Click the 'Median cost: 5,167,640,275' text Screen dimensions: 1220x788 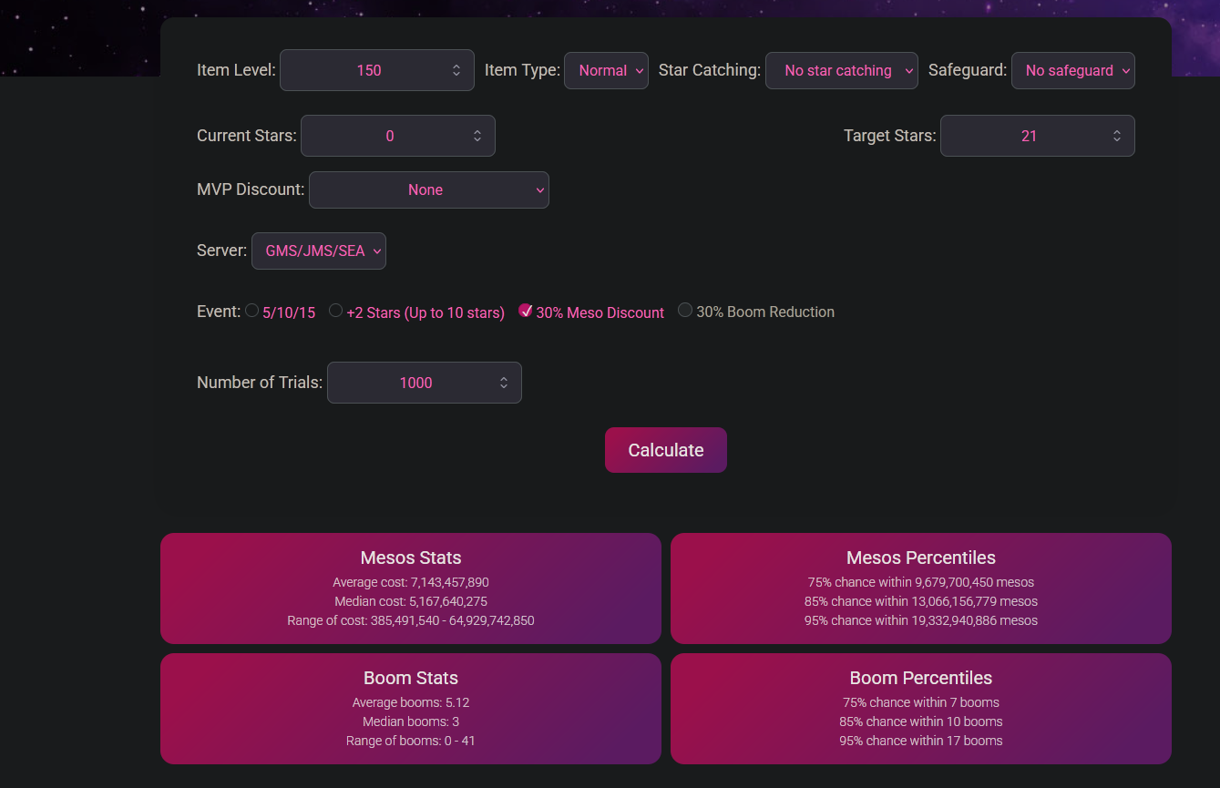coord(411,601)
